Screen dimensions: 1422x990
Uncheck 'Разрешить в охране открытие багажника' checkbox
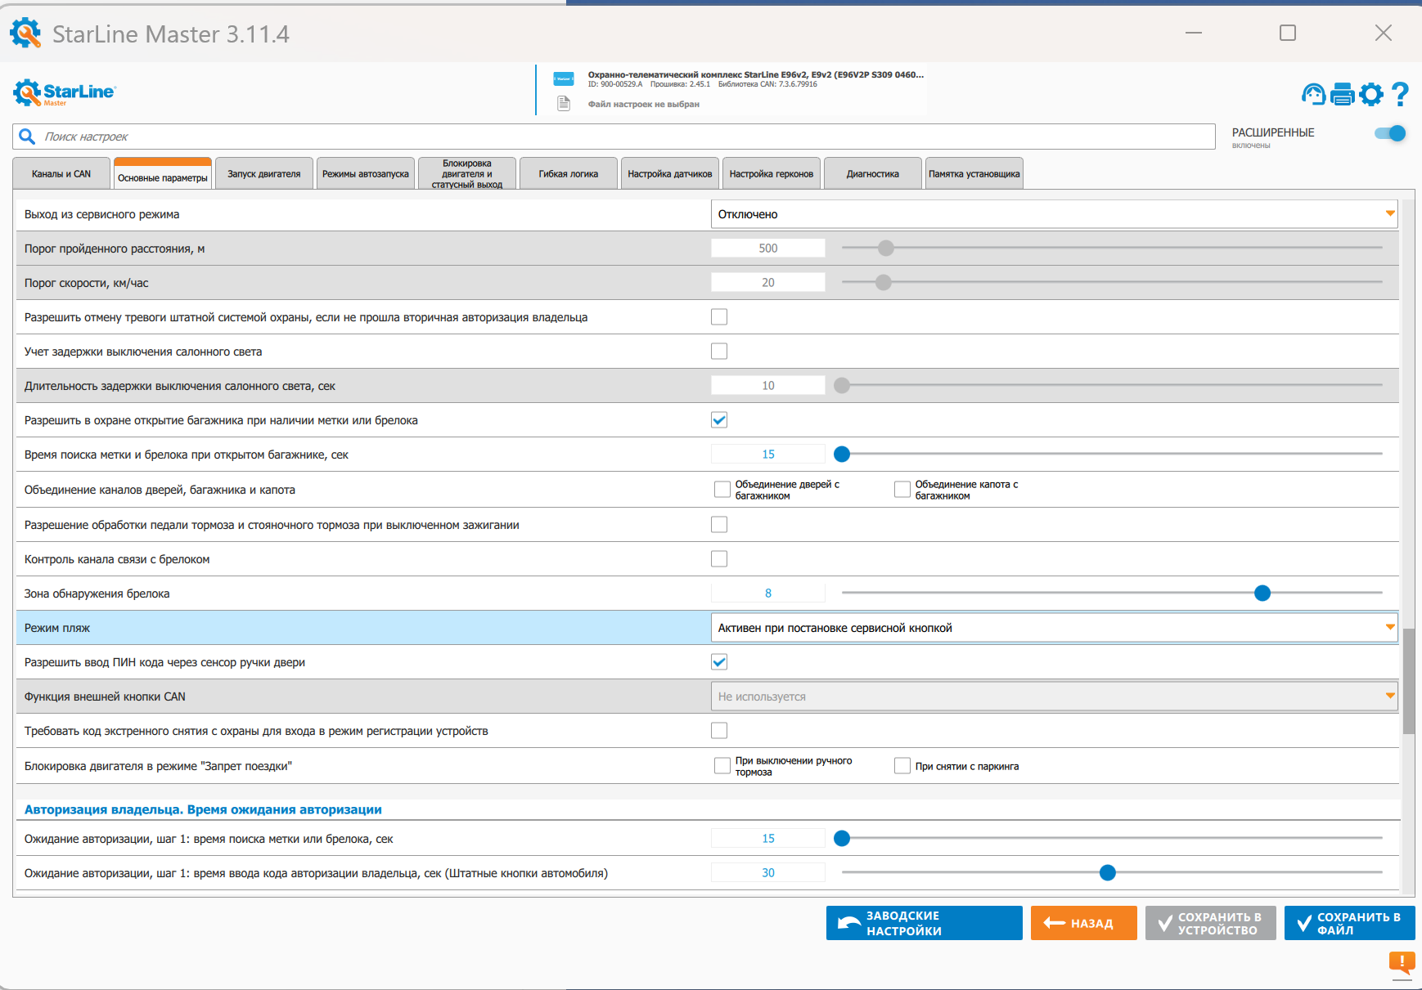click(x=719, y=420)
